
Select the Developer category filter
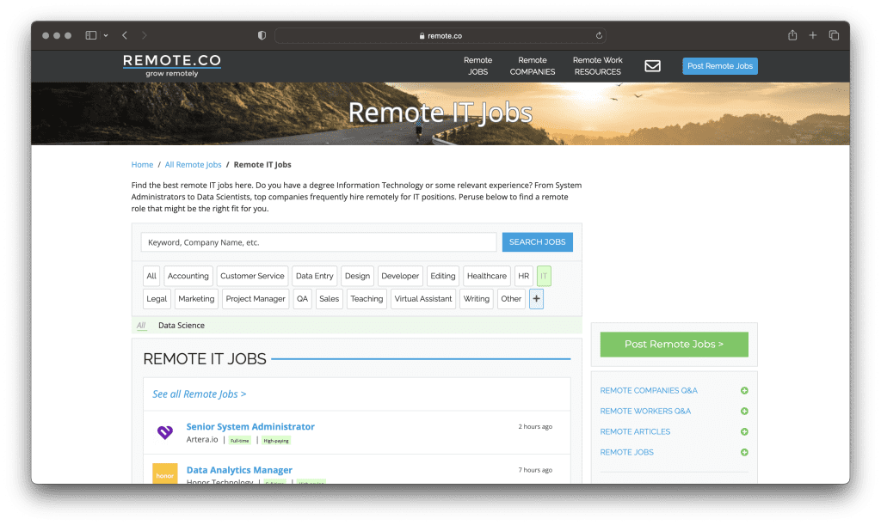tap(400, 275)
